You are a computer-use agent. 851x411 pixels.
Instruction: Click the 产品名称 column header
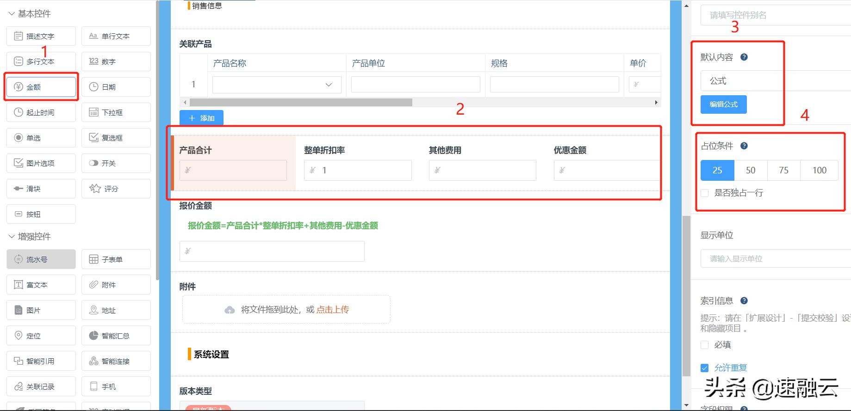point(230,63)
